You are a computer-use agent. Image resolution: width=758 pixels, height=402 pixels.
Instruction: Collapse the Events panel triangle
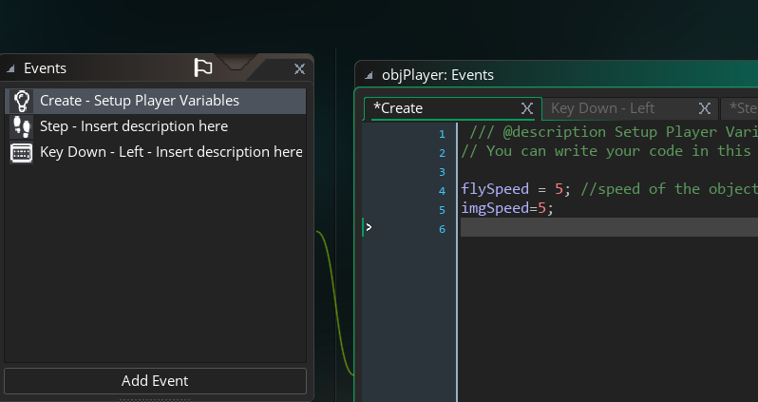tap(10, 68)
